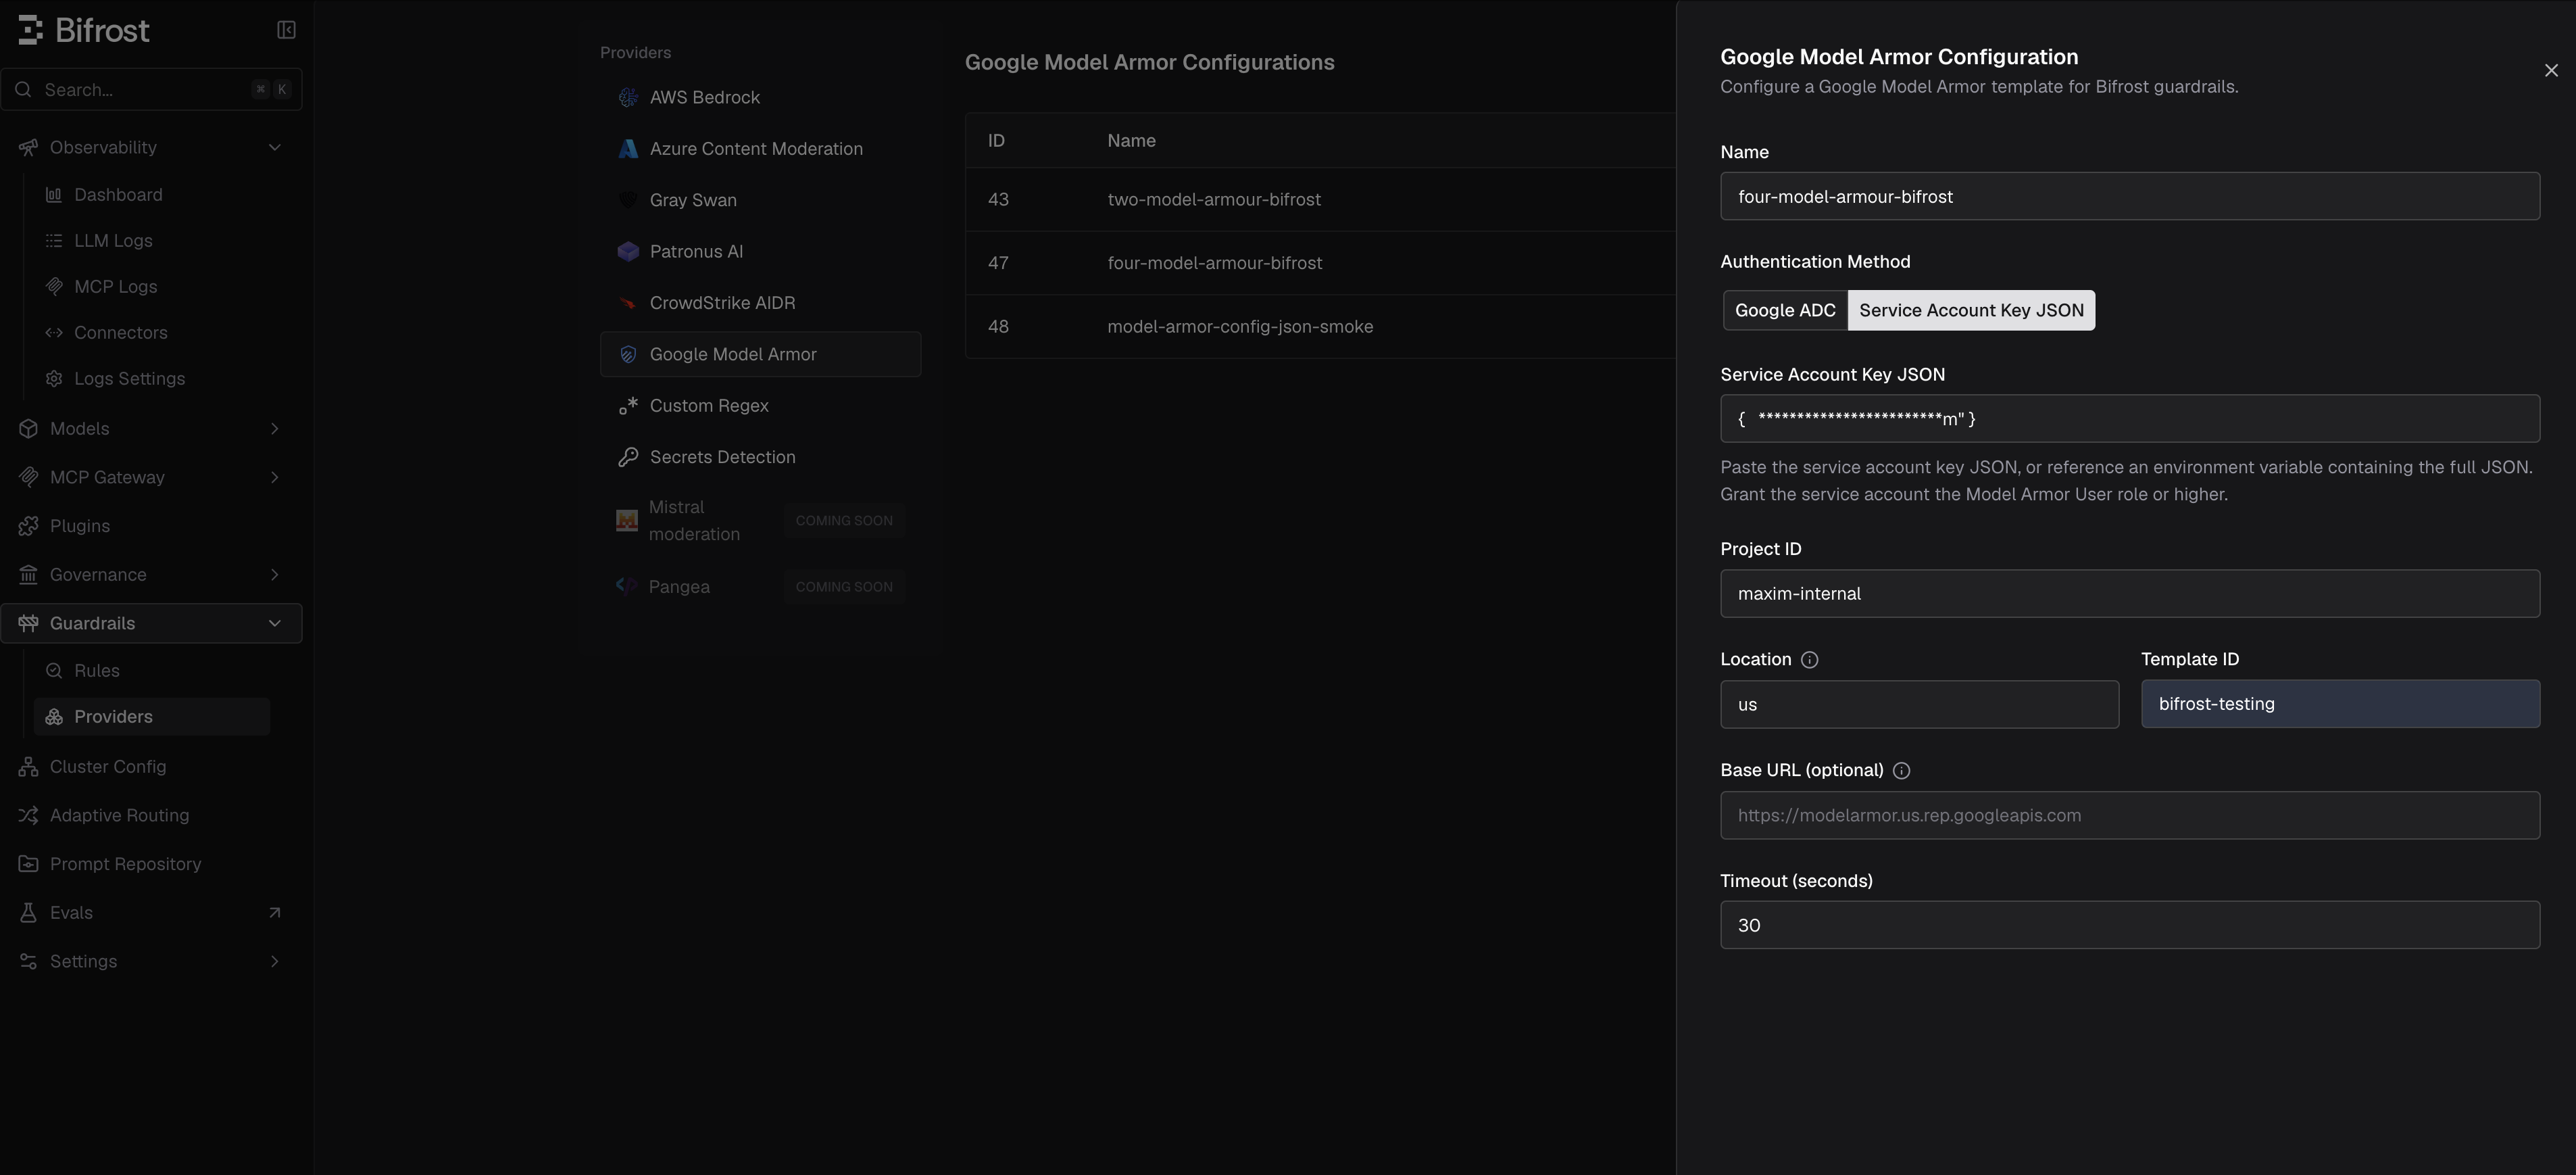
Task: Click the Bifrost logo icon
Action: pyautogui.click(x=30, y=30)
